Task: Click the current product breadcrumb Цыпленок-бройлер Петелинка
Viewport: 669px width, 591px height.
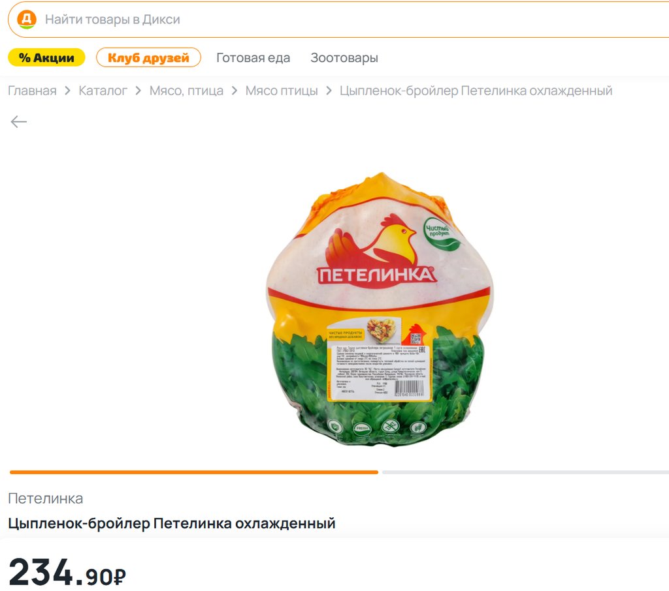Action: tap(476, 91)
